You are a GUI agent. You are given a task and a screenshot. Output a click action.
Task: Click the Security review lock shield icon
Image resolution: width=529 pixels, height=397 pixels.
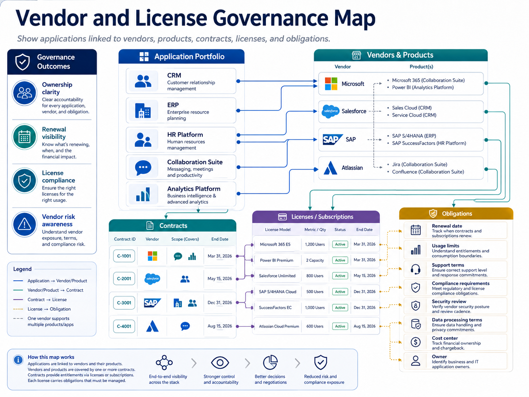[416, 306]
